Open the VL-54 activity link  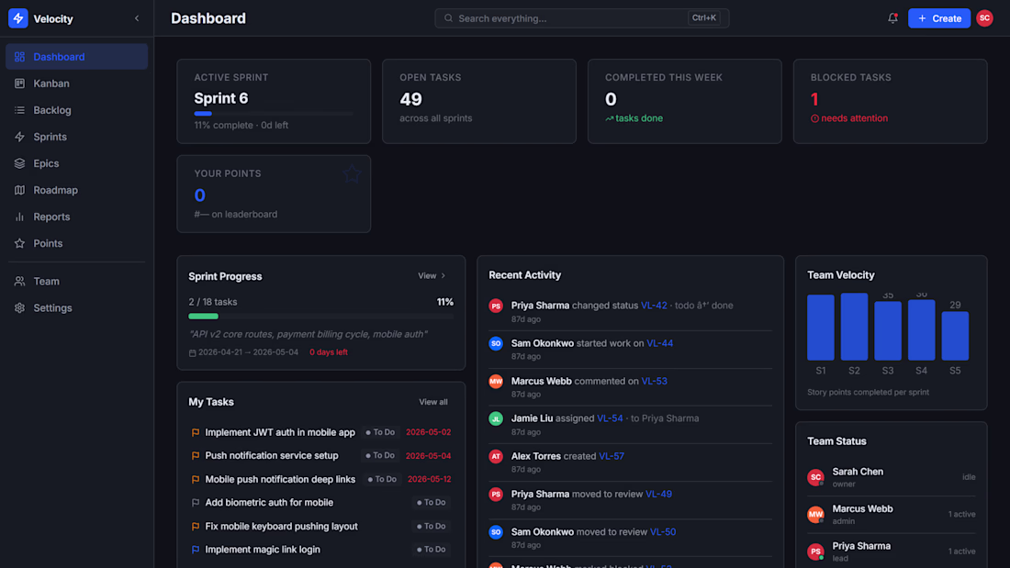pos(610,418)
